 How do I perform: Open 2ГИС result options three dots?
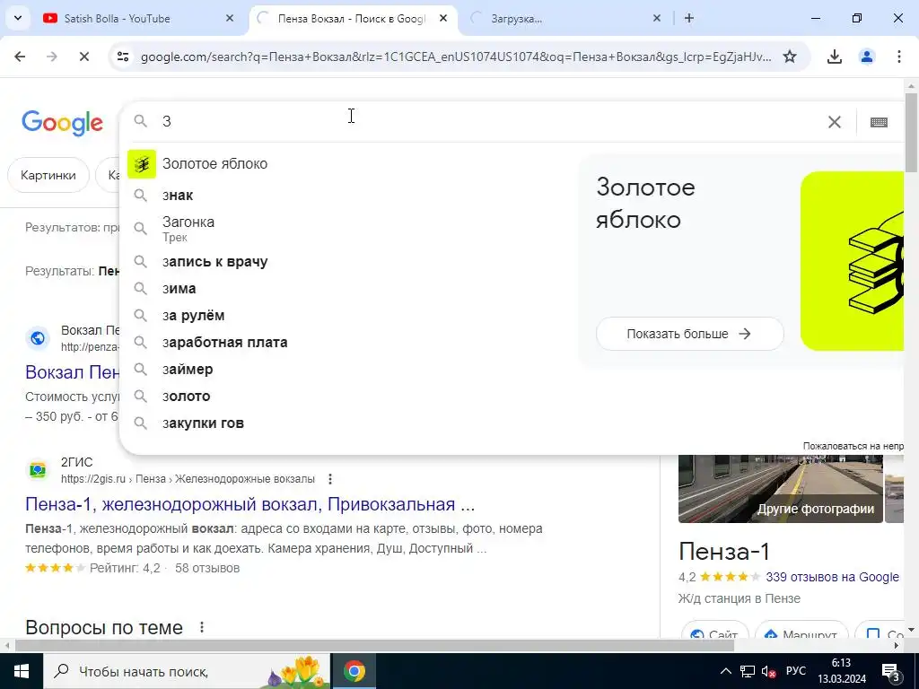point(330,479)
